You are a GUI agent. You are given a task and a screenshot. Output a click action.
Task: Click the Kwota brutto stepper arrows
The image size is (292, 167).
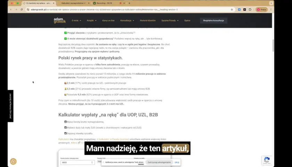(92, 162)
